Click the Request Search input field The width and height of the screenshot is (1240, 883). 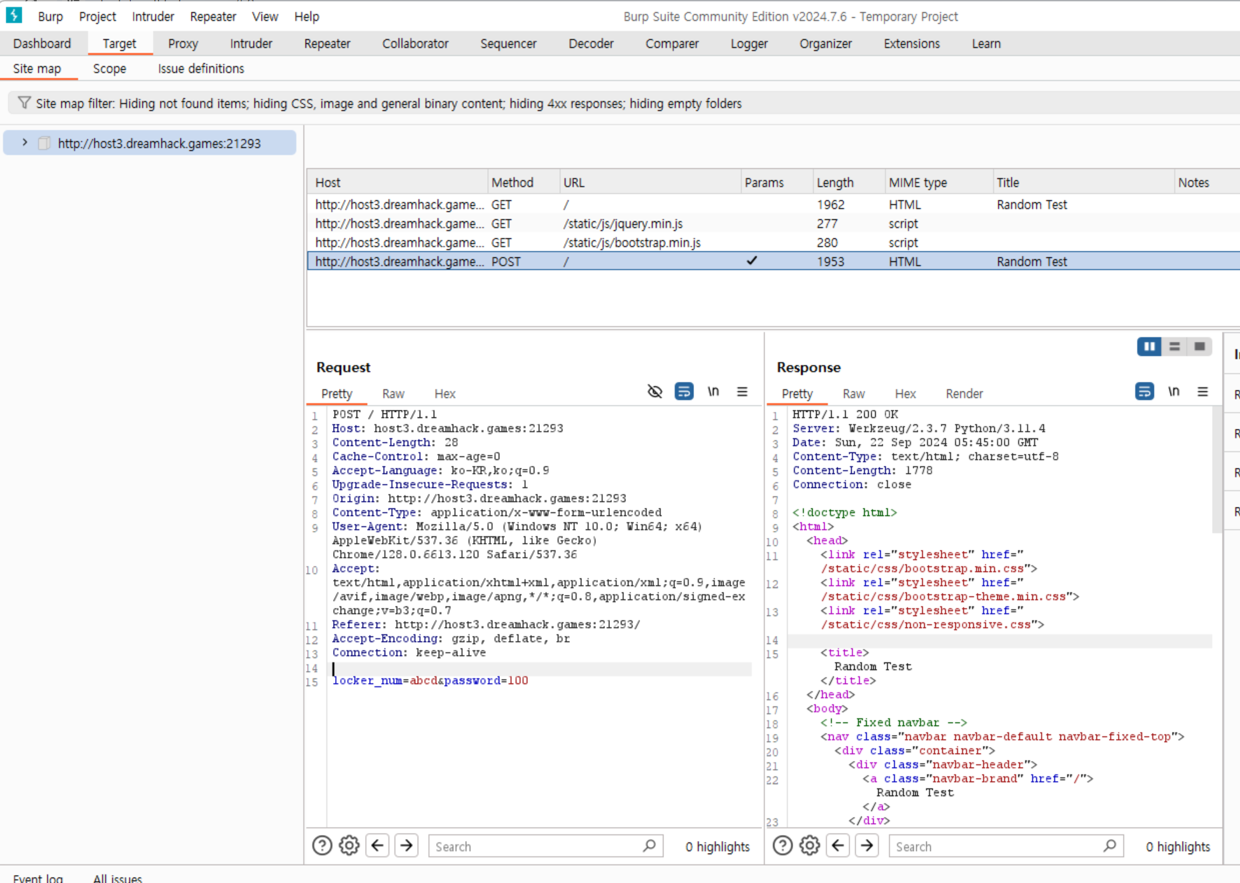coord(545,846)
